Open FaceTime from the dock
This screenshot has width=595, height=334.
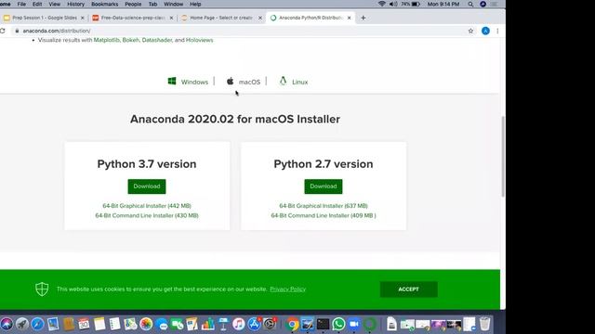click(177, 324)
